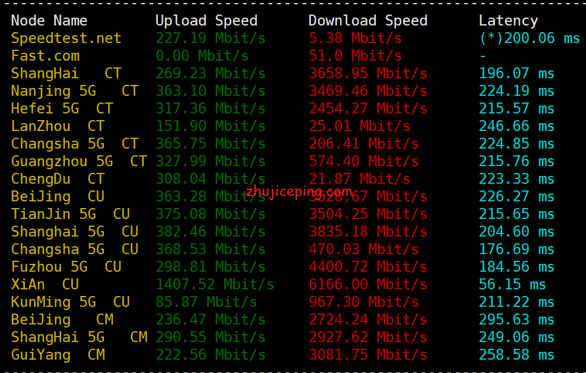The height and width of the screenshot is (373, 586).
Task: Click the 56.15 ms latency value
Action: [512, 284]
